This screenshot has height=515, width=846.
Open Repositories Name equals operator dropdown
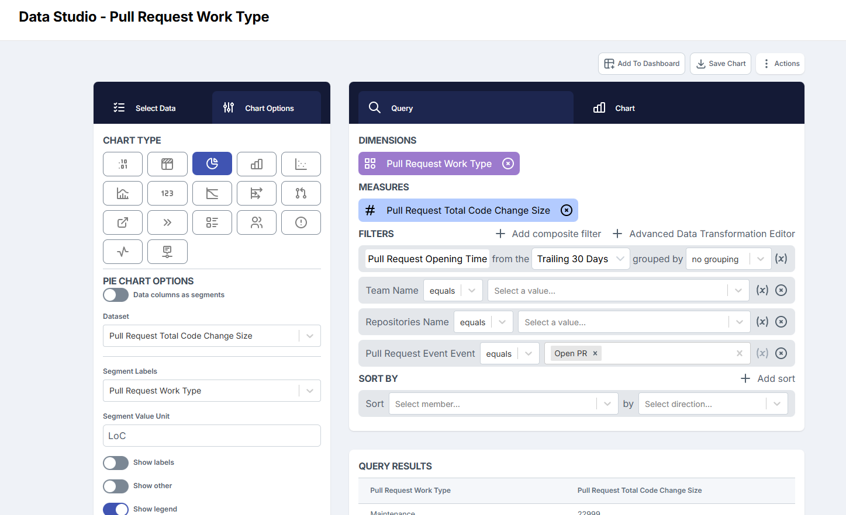click(x=484, y=322)
